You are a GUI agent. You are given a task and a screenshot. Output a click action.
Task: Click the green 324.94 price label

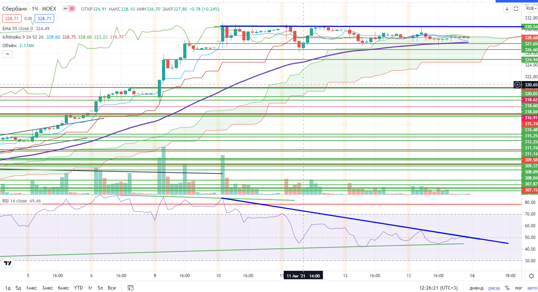pos(531,60)
